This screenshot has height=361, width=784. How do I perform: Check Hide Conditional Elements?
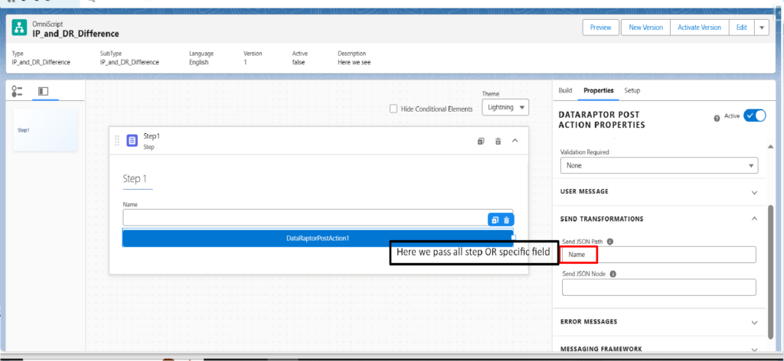point(394,109)
